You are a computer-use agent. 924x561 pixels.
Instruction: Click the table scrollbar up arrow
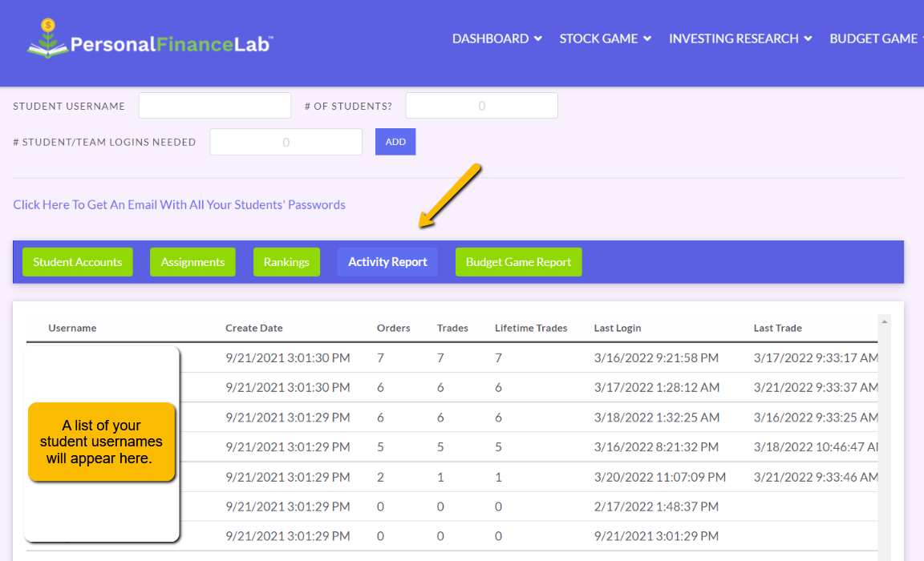tap(884, 321)
